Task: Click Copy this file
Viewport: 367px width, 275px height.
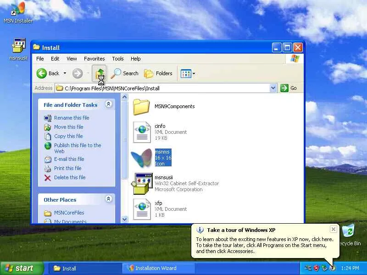Action: click(68, 136)
